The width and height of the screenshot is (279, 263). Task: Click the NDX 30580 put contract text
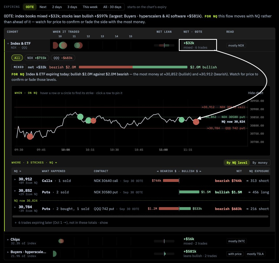pyautogui.click(x=106, y=192)
